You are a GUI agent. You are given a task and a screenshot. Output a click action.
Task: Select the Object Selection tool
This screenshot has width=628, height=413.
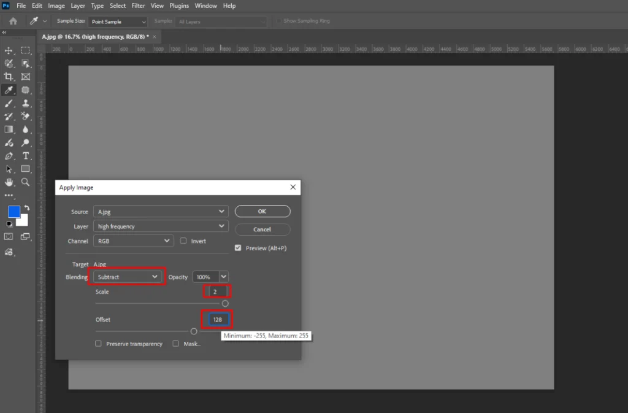click(26, 63)
